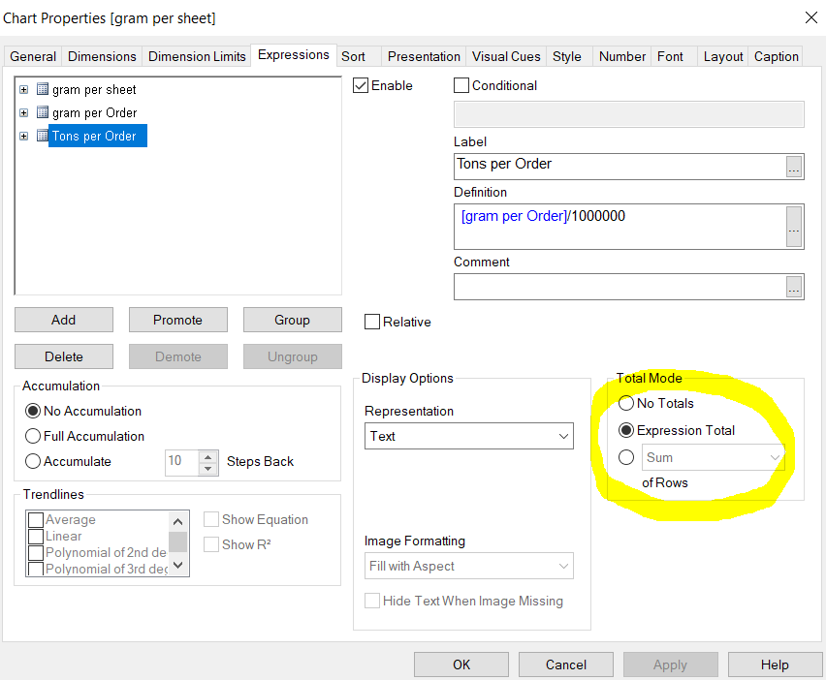The width and height of the screenshot is (826, 680).
Task: Tick the Conditional checkbox
Action: coord(461,85)
